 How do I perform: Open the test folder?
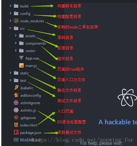click(x=23, y=81)
